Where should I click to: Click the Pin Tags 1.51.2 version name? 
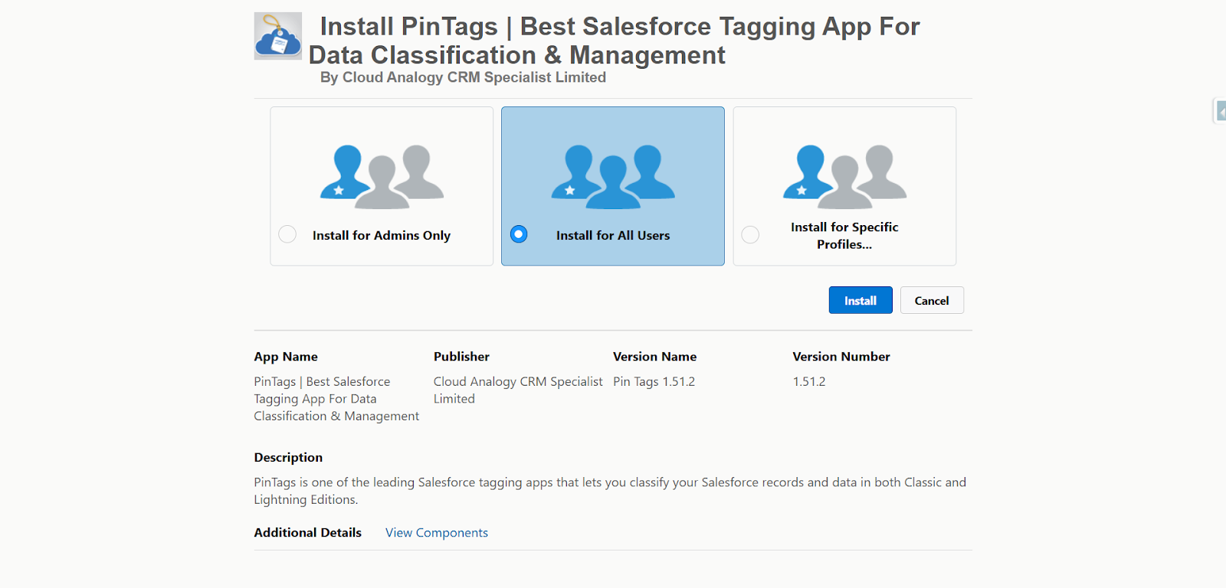pos(654,381)
